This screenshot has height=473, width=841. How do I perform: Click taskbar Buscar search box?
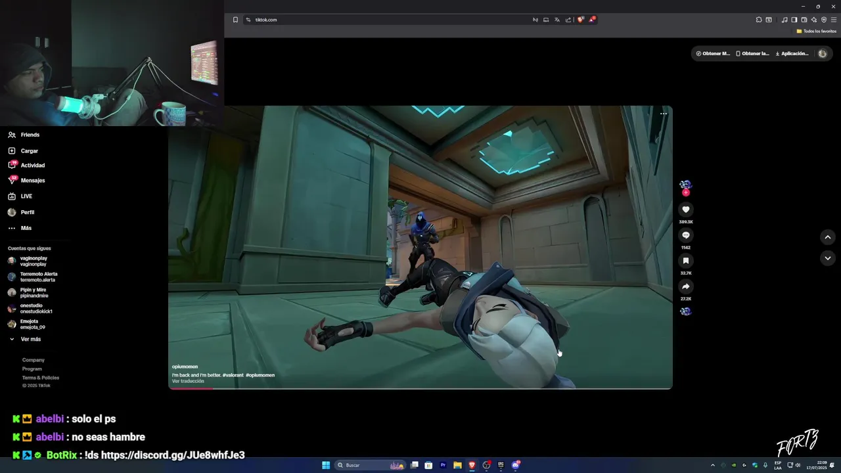point(371,465)
